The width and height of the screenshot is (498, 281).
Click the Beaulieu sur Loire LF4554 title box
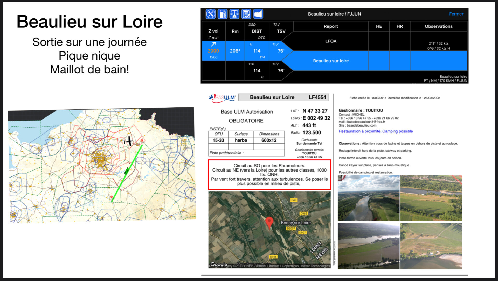pyautogui.click(x=283, y=97)
